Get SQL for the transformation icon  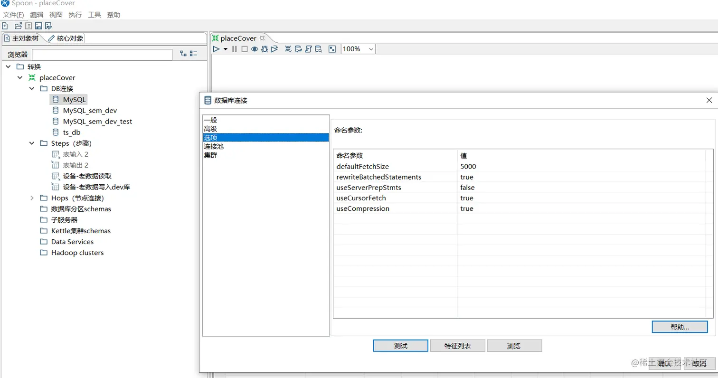point(308,49)
